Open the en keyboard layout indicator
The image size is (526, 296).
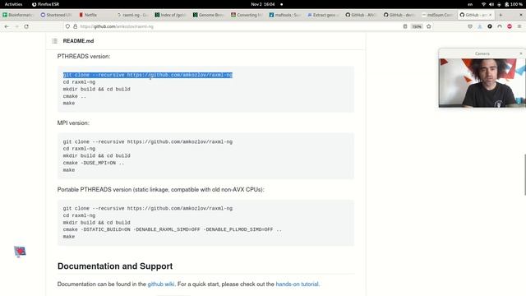[x=470, y=4]
